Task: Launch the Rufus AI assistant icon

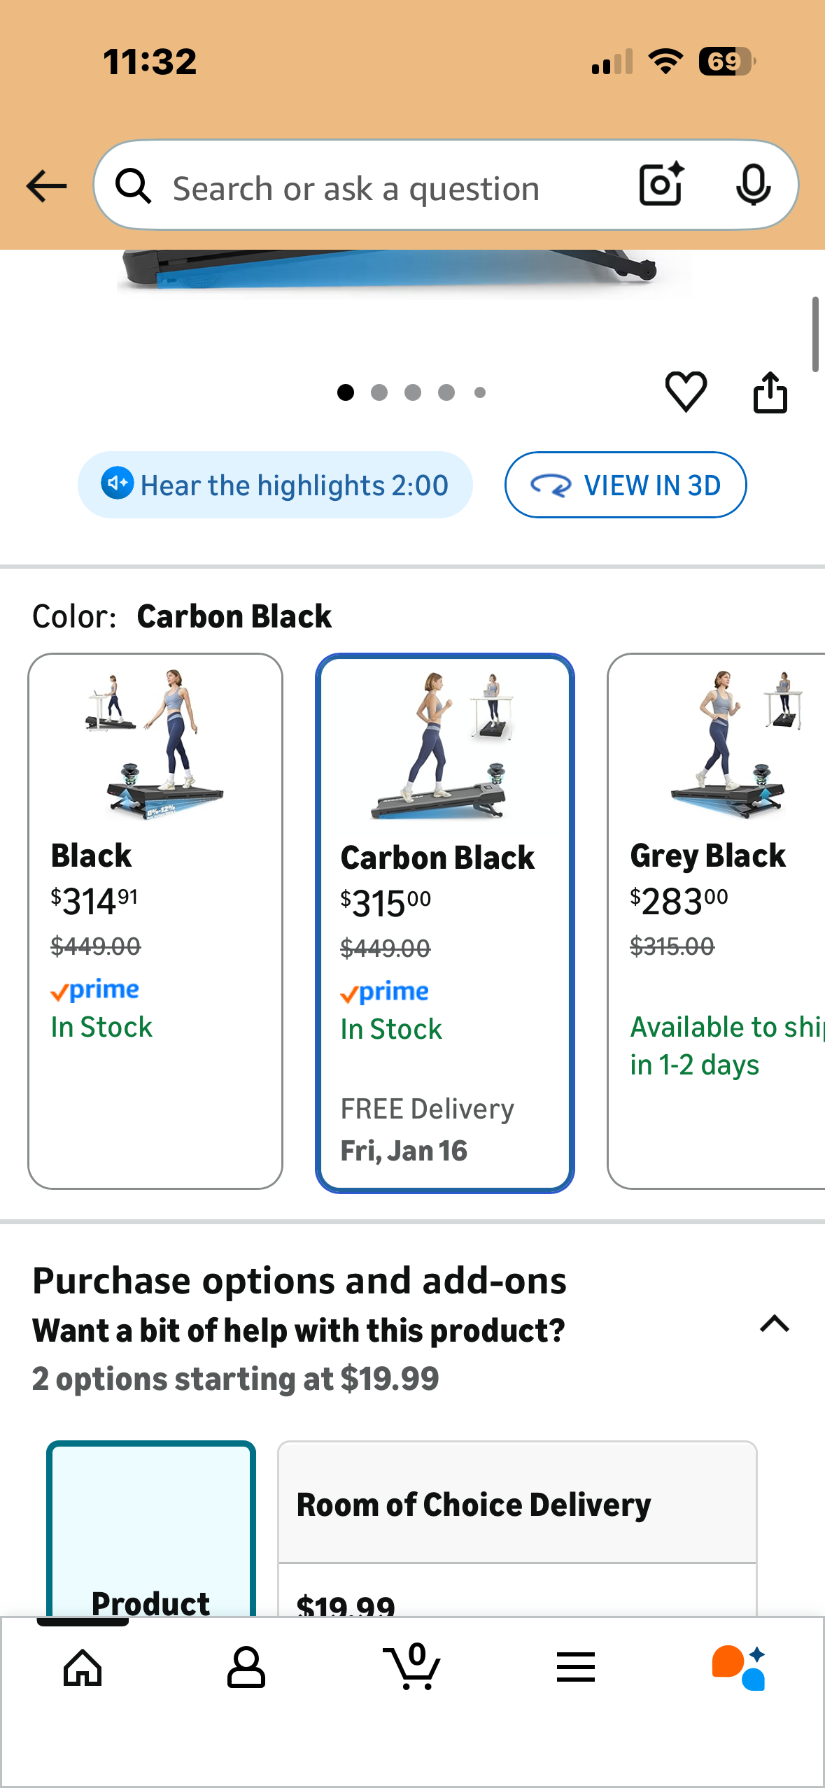Action: [x=739, y=1668]
